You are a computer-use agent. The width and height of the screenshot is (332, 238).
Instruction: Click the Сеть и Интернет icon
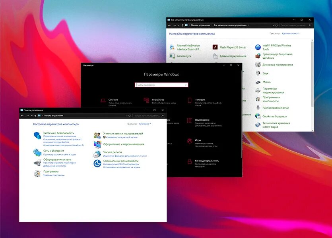[x=37, y=152]
